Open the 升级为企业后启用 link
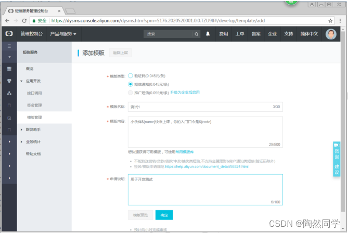 pyautogui.click(x=185, y=93)
